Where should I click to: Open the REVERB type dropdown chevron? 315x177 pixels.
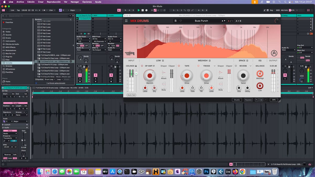(251, 66)
